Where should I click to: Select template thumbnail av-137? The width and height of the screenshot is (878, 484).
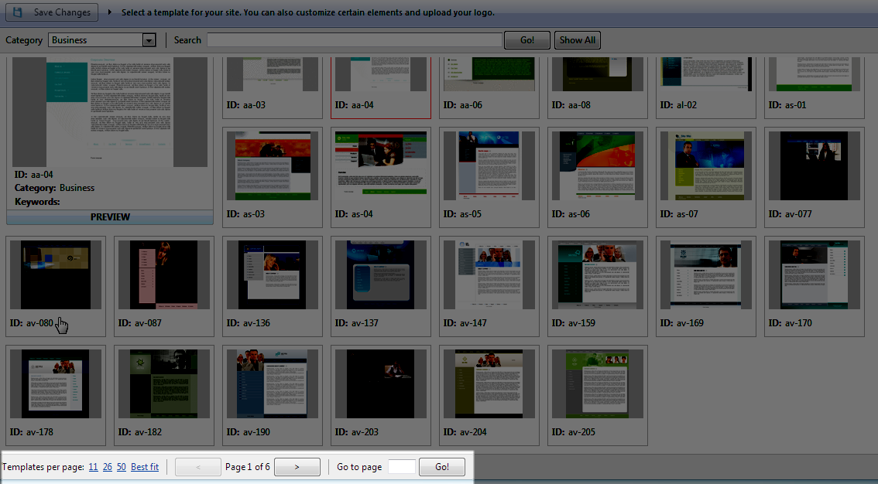coord(380,274)
